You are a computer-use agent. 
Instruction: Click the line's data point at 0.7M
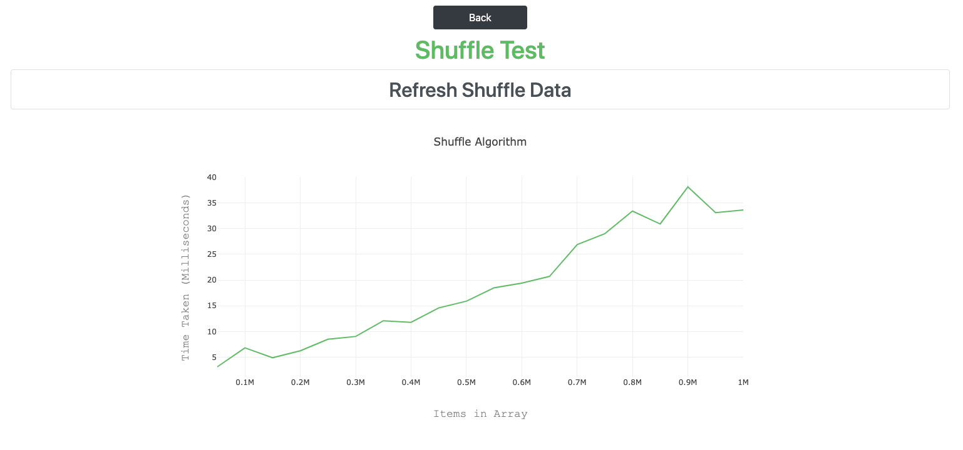click(x=577, y=244)
